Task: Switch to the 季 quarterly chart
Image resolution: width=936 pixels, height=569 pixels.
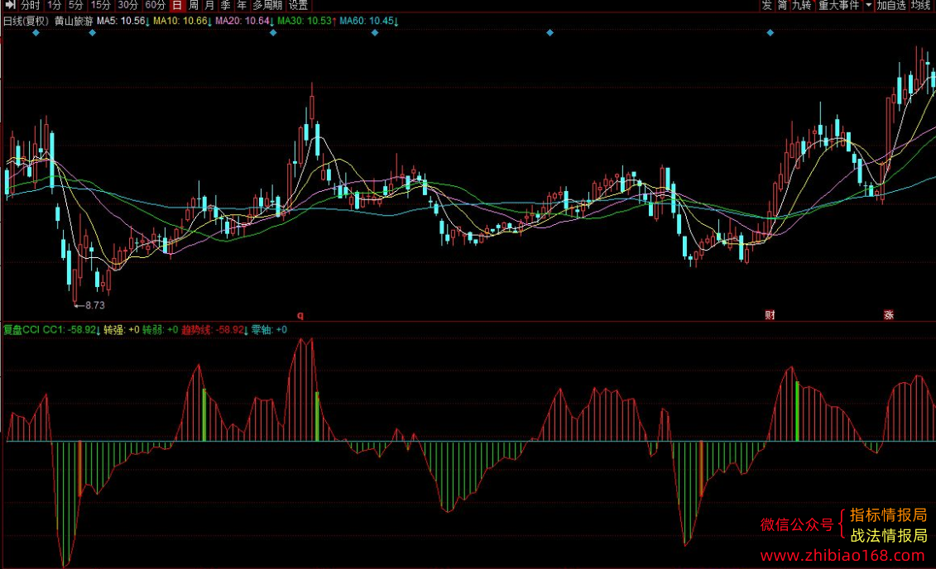Action: [226, 5]
